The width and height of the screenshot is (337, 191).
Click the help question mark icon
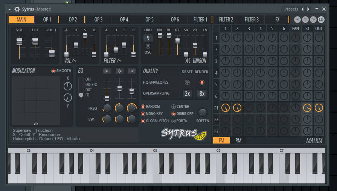click(305, 20)
